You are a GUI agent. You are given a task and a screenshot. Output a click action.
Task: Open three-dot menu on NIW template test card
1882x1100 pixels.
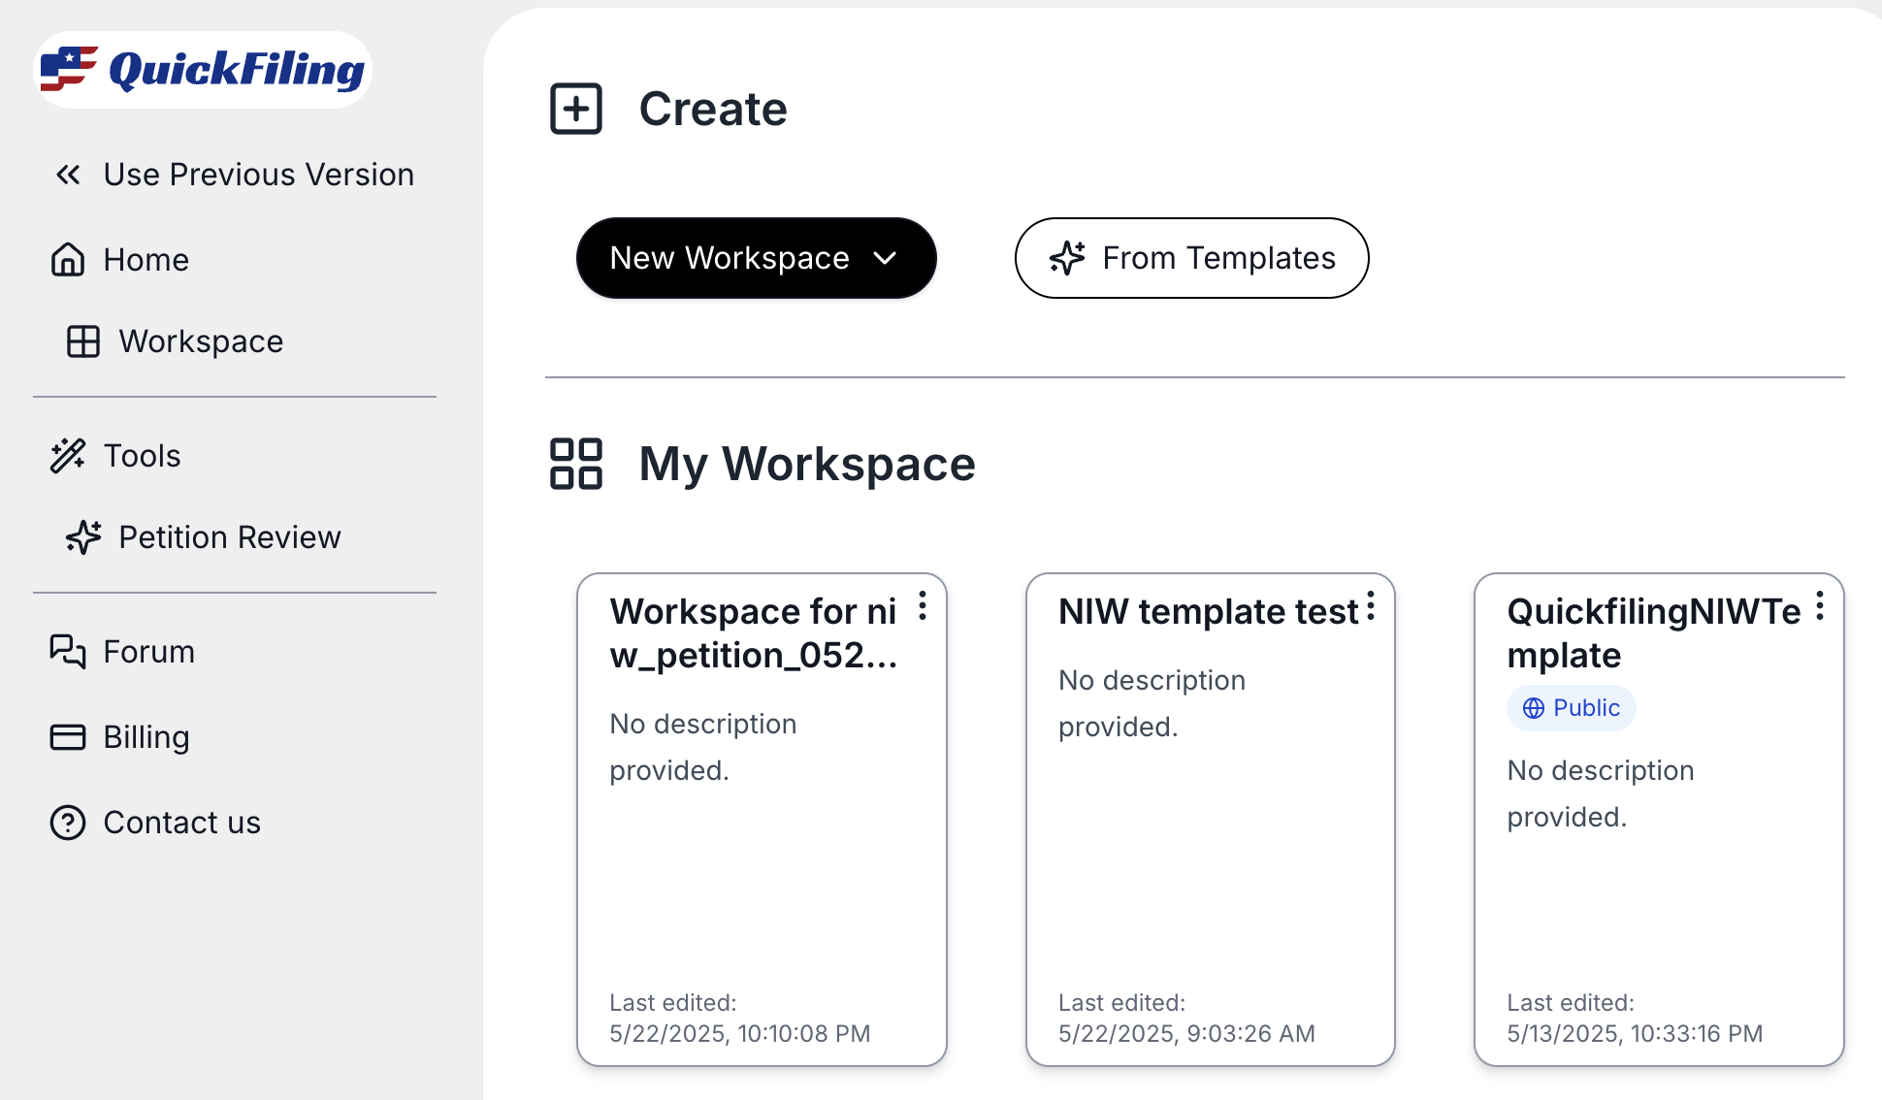pyautogui.click(x=1371, y=606)
